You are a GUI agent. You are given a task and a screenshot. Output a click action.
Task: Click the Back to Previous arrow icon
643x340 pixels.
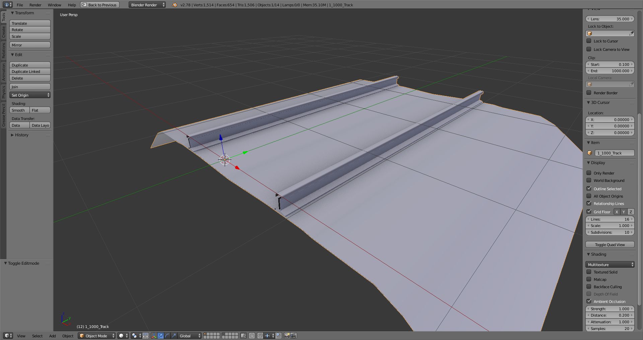pyautogui.click(x=84, y=5)
